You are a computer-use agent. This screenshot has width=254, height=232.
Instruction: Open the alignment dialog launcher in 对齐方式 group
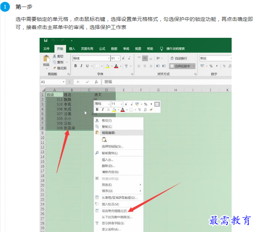click(195, 74)
